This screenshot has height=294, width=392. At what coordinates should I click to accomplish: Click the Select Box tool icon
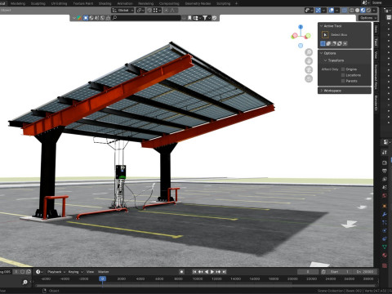pos(325,35)
